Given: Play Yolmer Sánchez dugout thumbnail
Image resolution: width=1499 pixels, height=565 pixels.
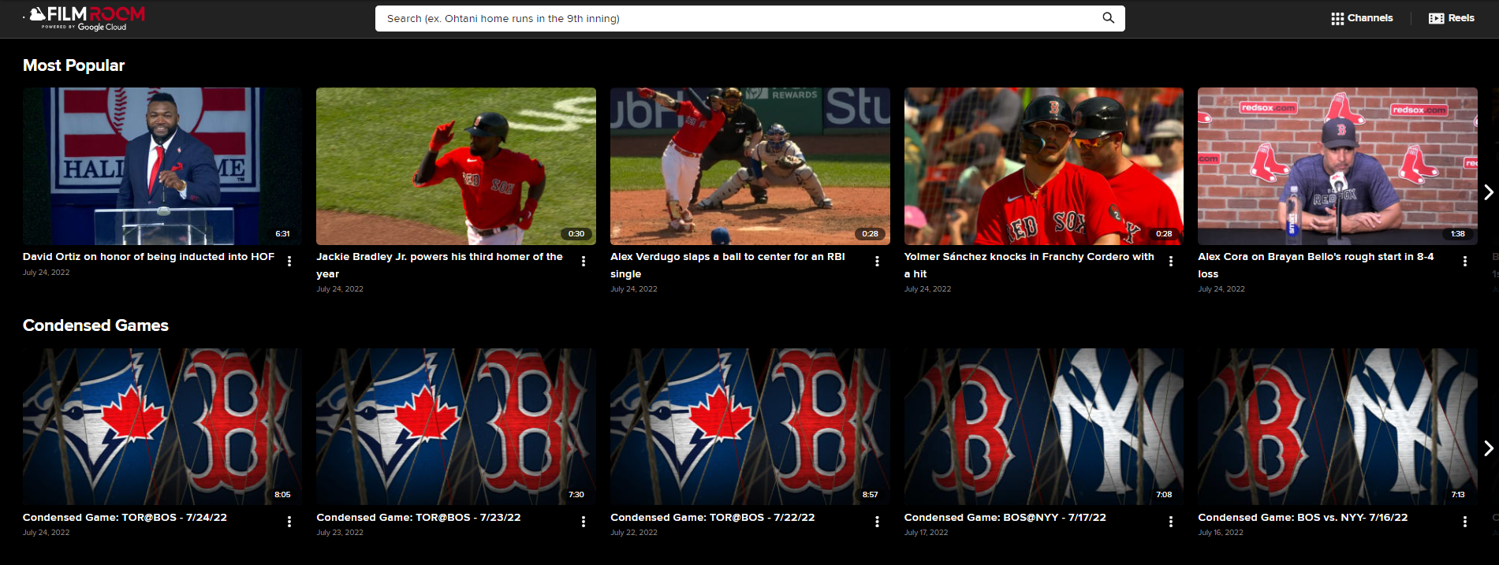Looking at the screenshot, I should 1044,166.
